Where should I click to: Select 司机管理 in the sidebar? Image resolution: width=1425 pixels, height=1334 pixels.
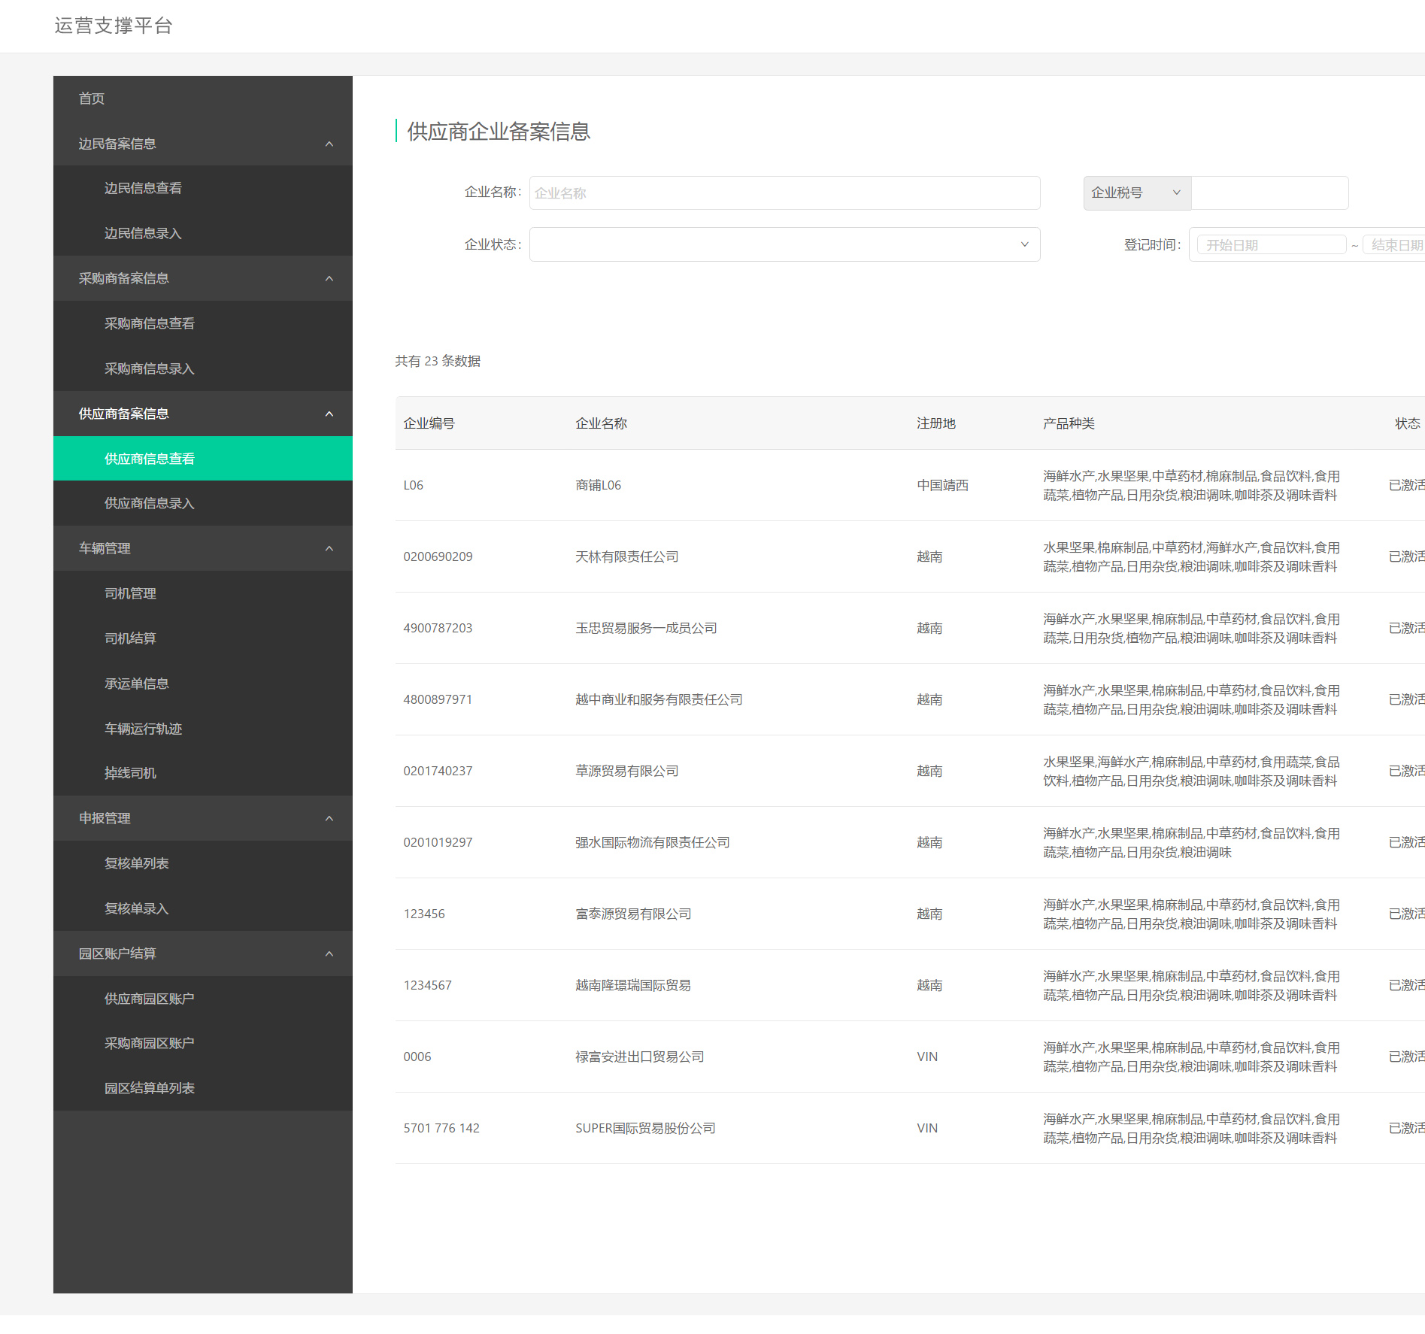(x=130, y=593)
